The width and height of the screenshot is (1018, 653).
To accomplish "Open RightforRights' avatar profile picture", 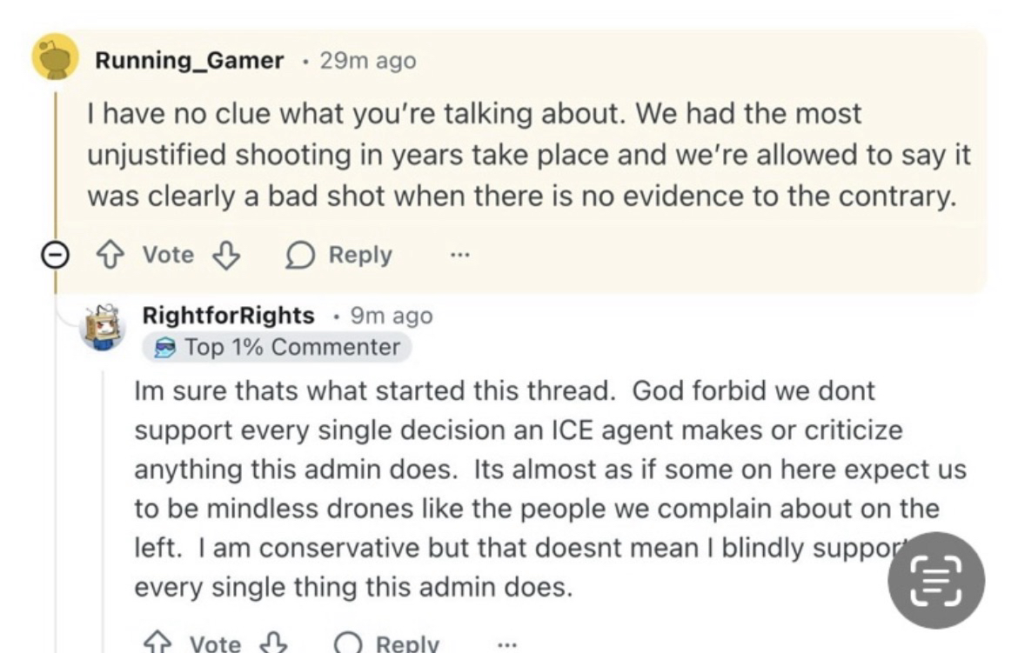I will [x=103, y=327].
